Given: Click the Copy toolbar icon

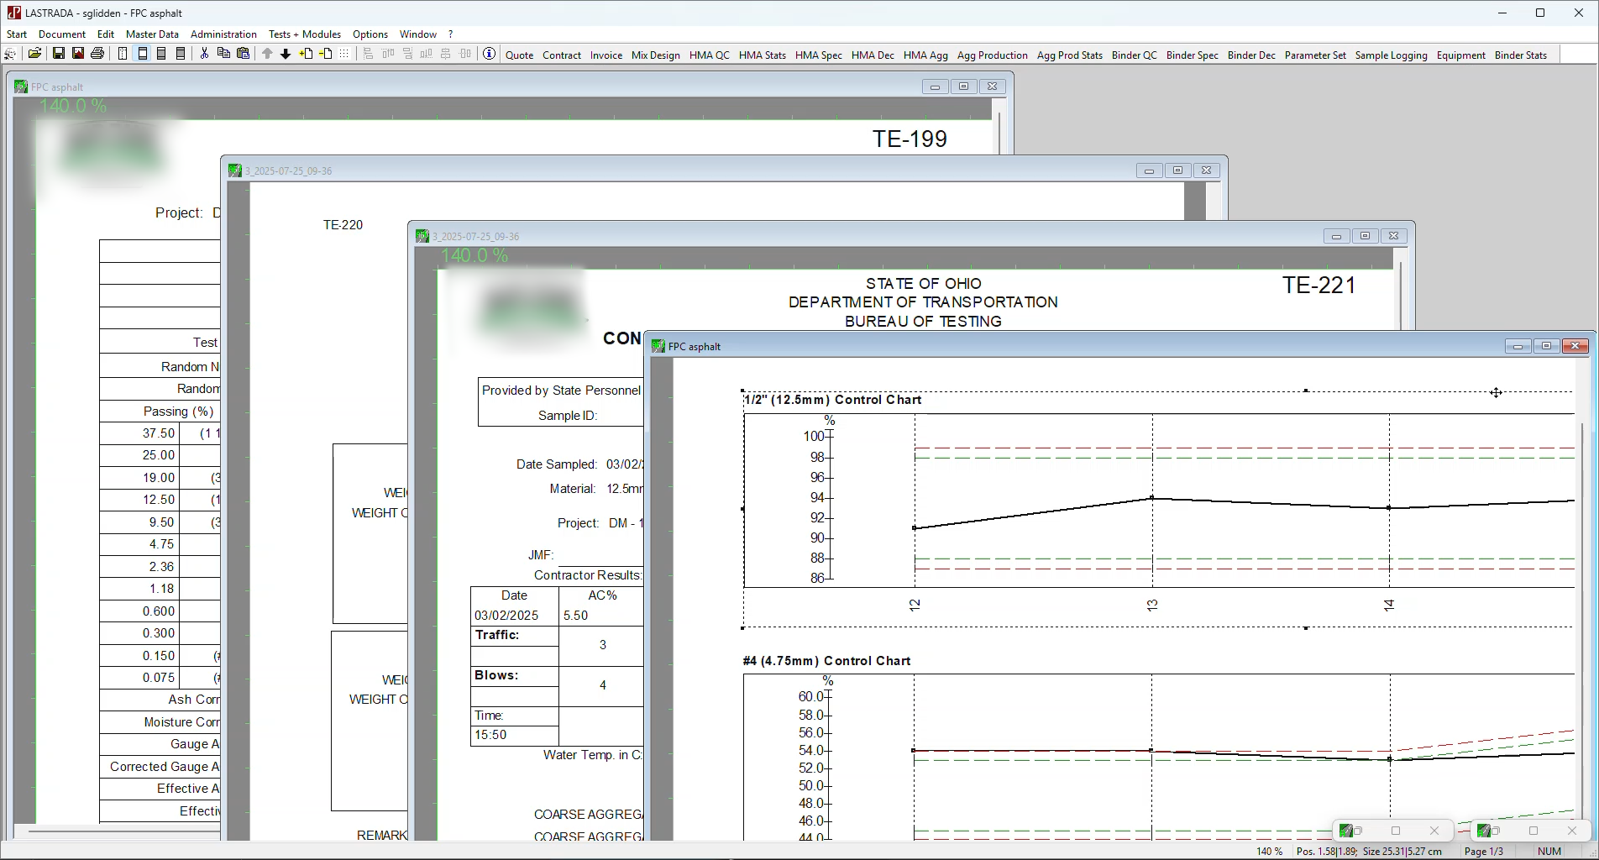Looking at the screenshot, I should point(223,54).
